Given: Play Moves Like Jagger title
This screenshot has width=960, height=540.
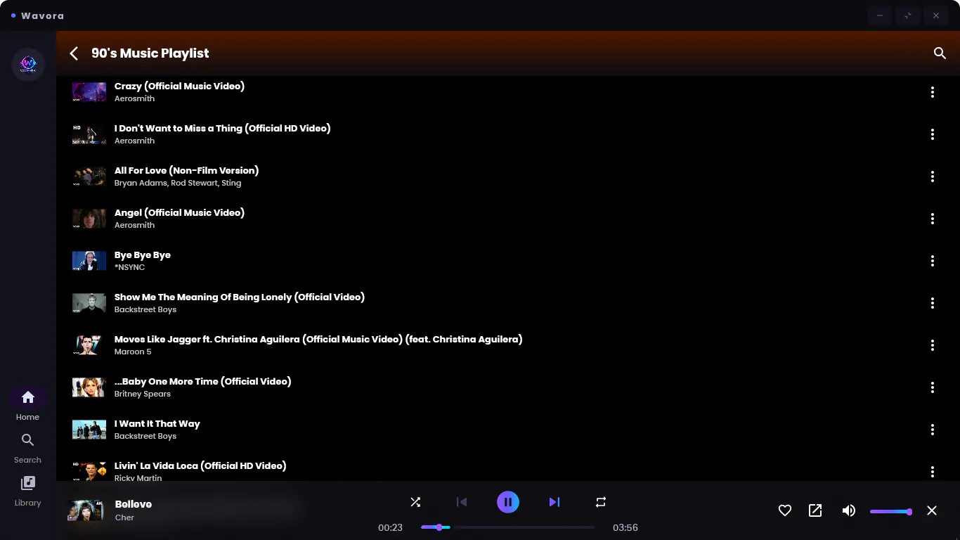Looking at the screenshot, I should 318,339.
